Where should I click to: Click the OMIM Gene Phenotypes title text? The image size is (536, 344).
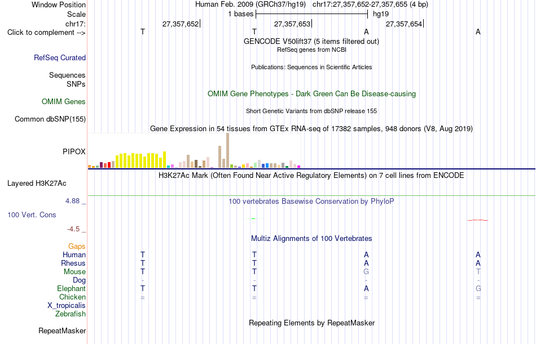click(312, 94)
